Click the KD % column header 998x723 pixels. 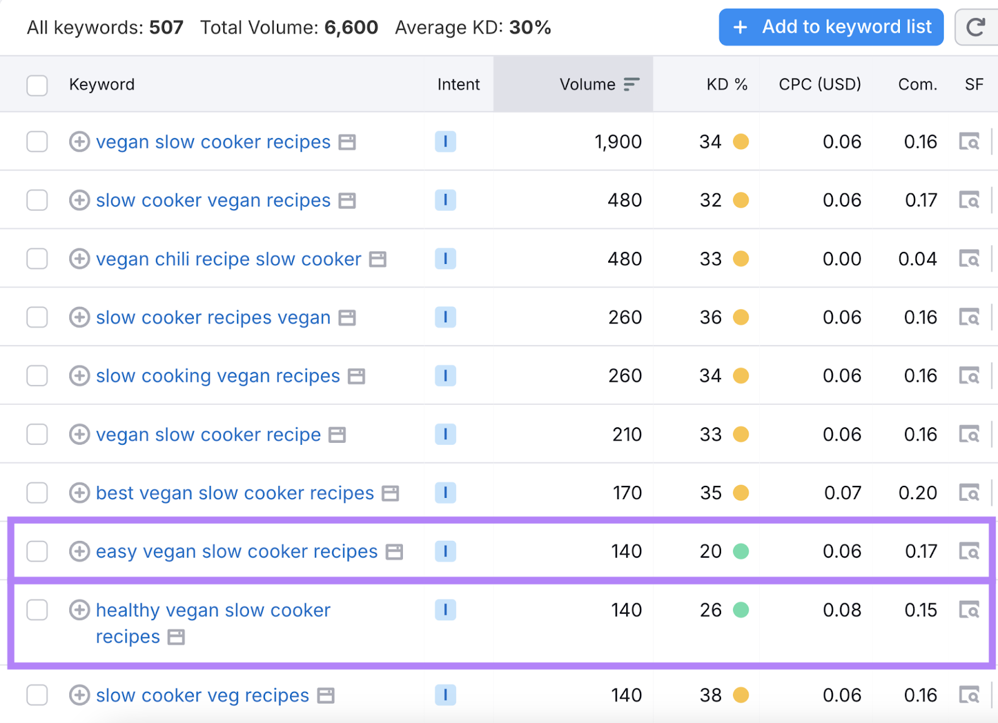726,84
